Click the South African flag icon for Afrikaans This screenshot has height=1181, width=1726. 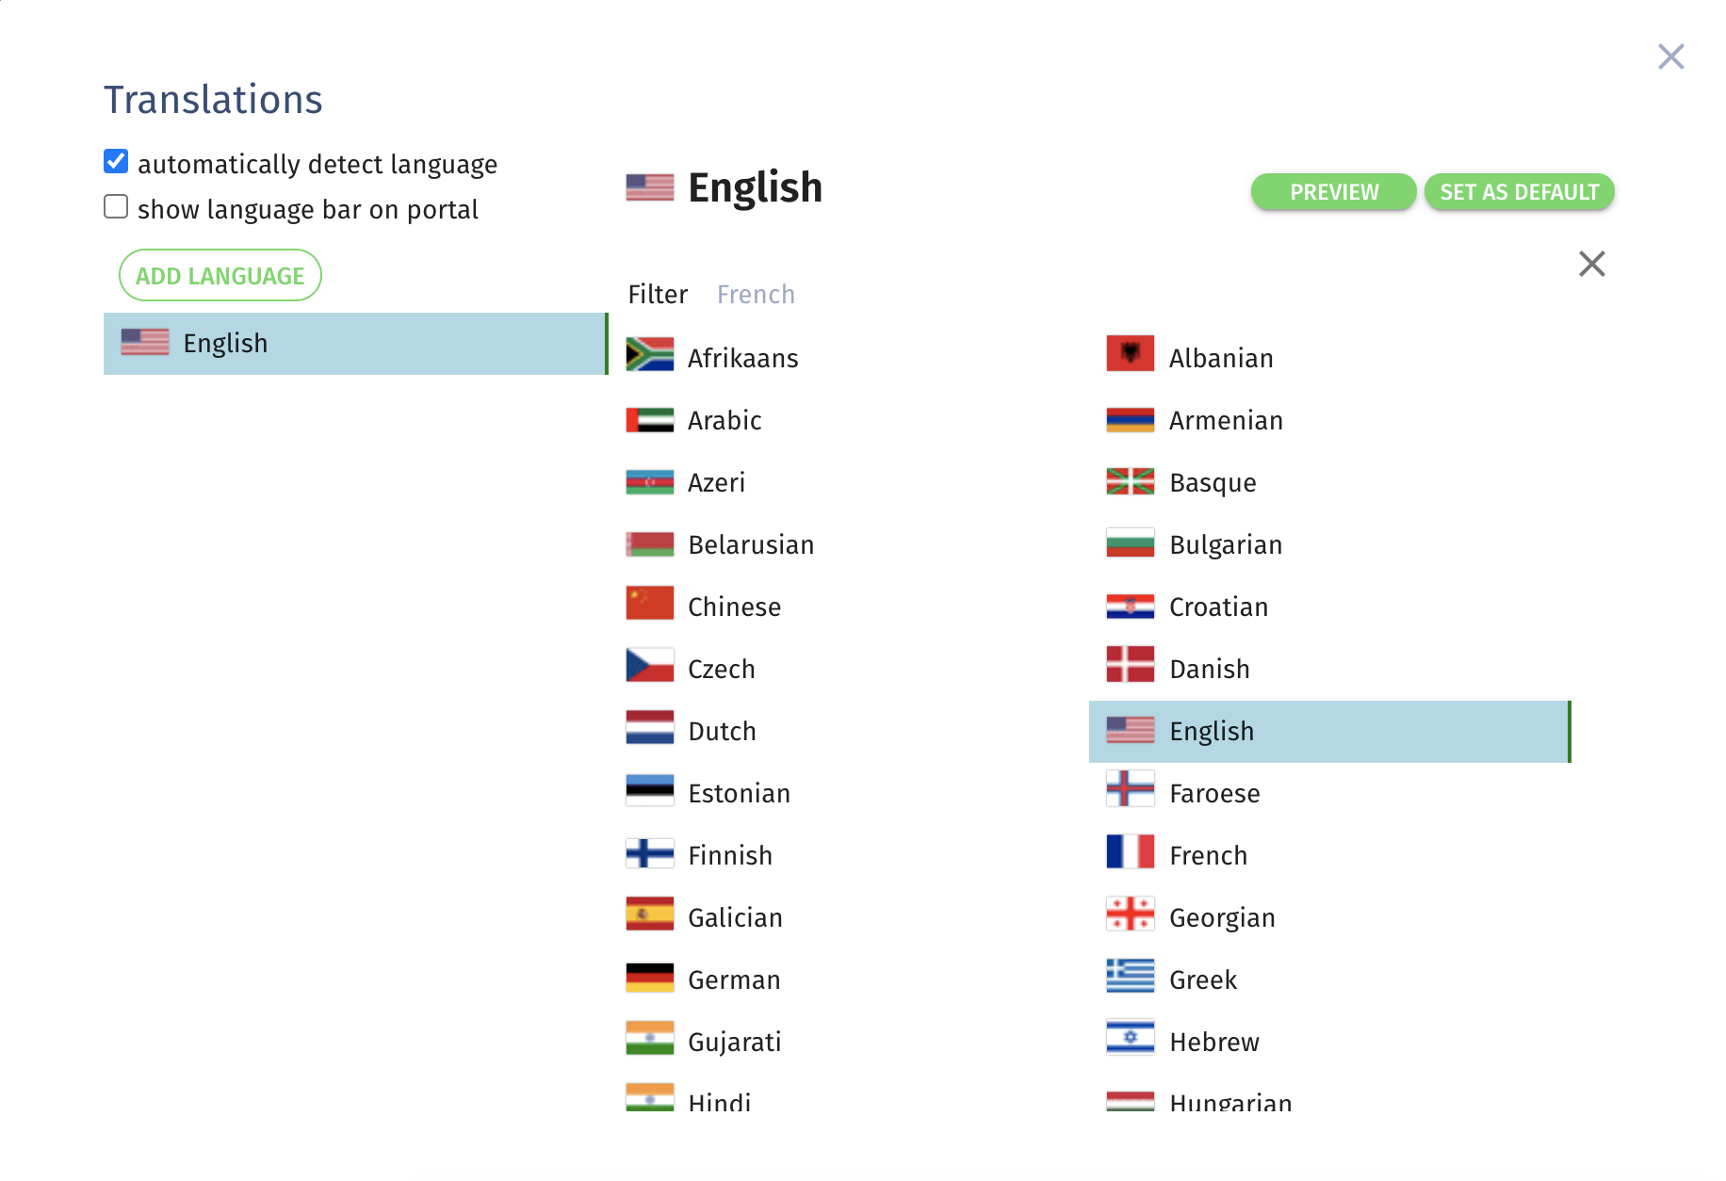point(650,355)
